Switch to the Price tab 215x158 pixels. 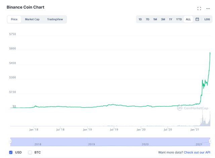pyautogui.click(x=14, y=19)
